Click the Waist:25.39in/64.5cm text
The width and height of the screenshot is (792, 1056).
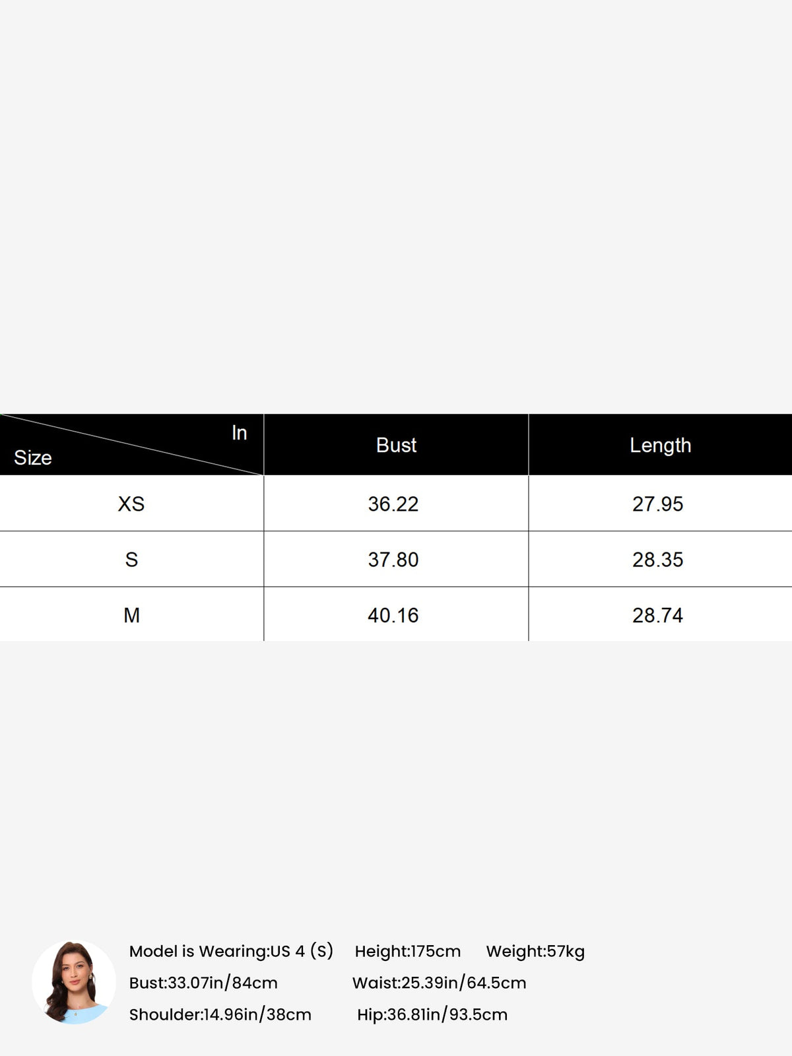(439, 983)
